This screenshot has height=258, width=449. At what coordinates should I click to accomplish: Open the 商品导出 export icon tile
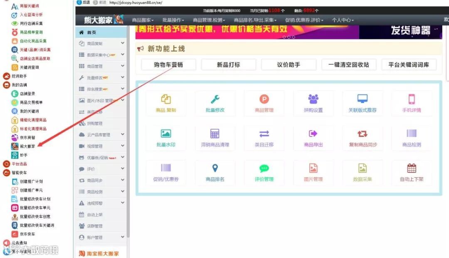tap(313, 138)
